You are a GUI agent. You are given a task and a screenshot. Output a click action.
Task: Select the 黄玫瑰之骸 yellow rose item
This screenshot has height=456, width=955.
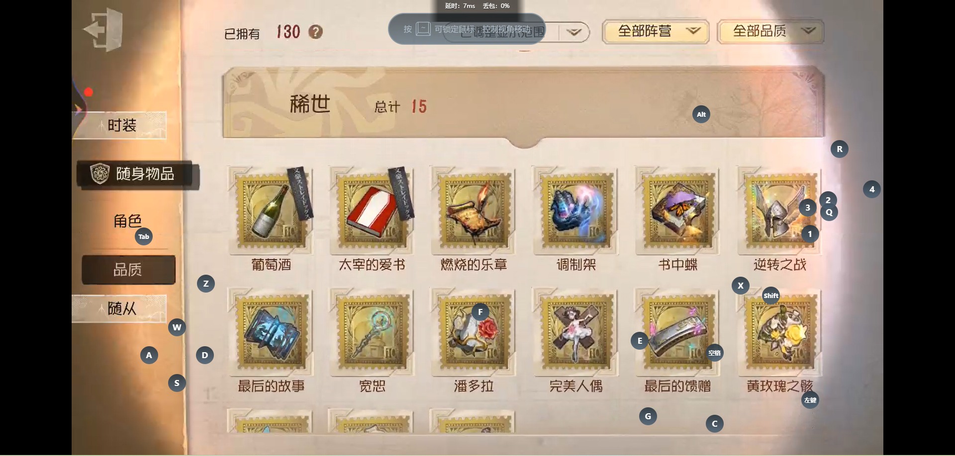779,332
